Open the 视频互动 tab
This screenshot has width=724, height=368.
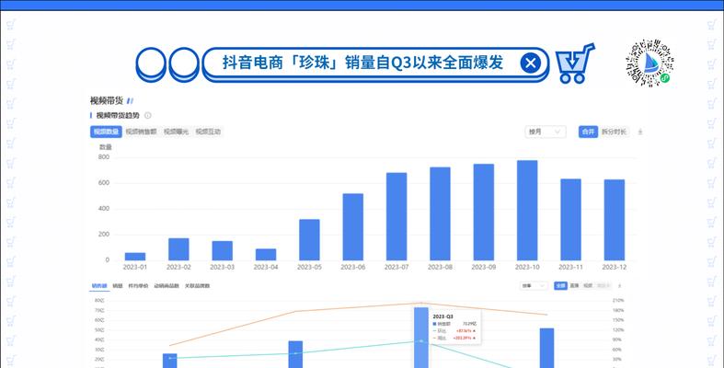(x=208, y=132)
